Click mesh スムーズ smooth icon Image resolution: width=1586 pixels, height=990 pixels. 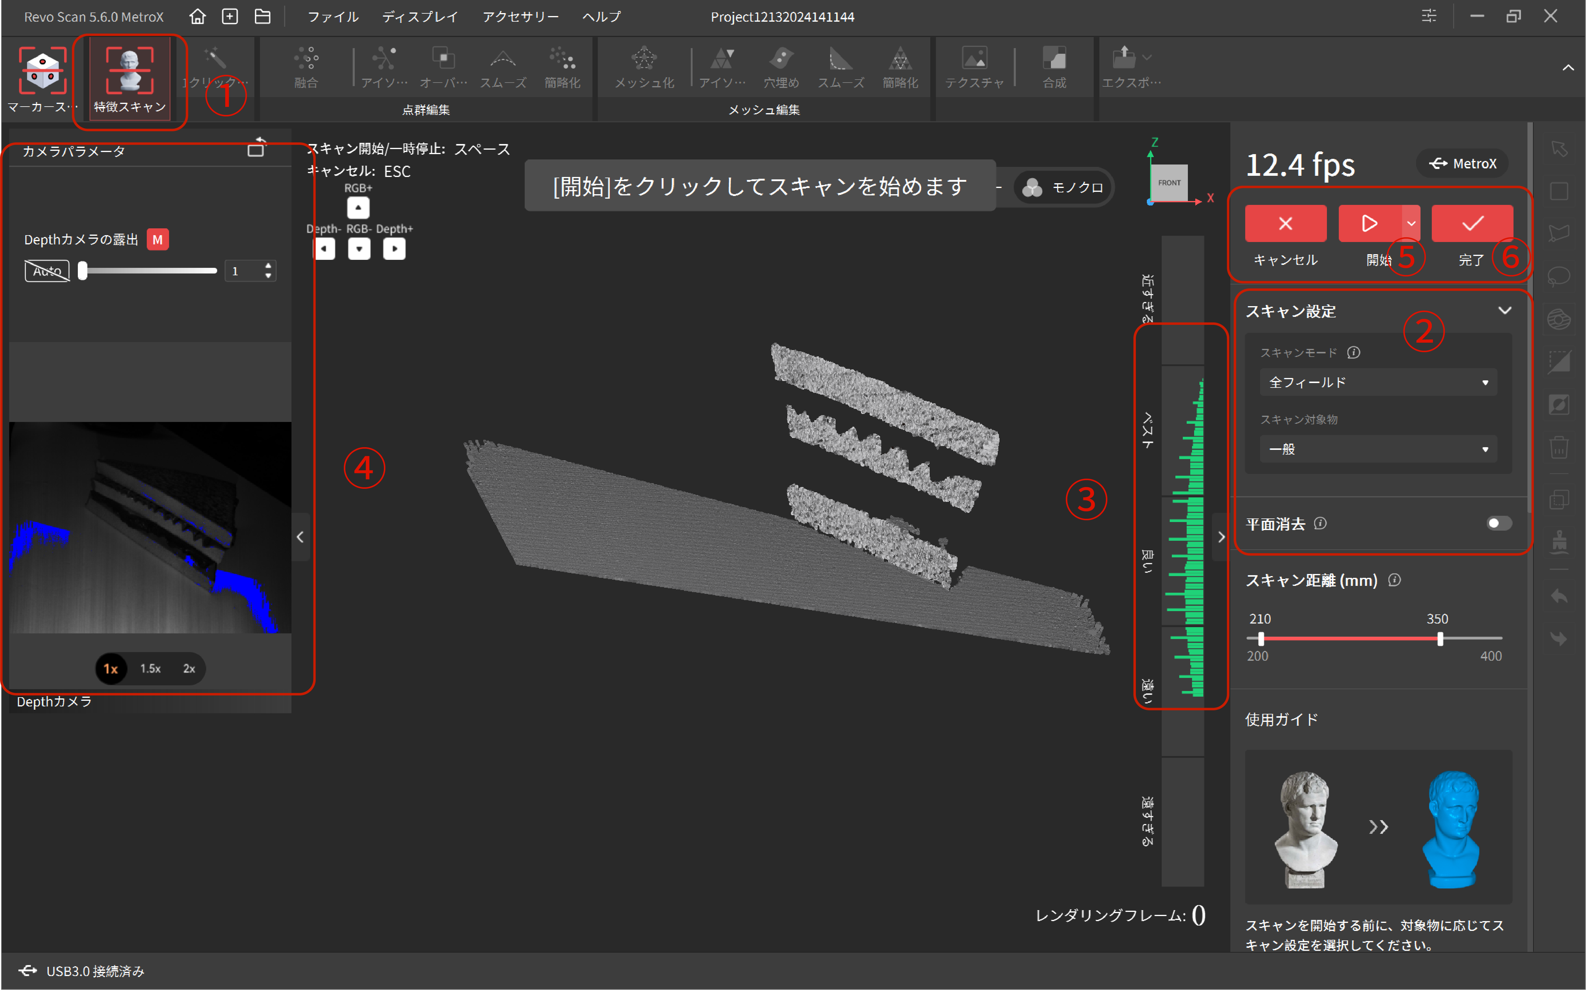click(x=841, y=59)
